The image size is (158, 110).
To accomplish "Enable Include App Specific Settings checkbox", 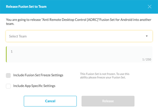I will point(8,86).
